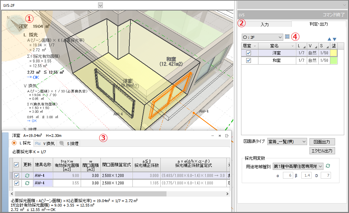Click the refresh icon in the second AW-4 row
The width and height of the screenshot is (349, 213).
tap(28, 183)
